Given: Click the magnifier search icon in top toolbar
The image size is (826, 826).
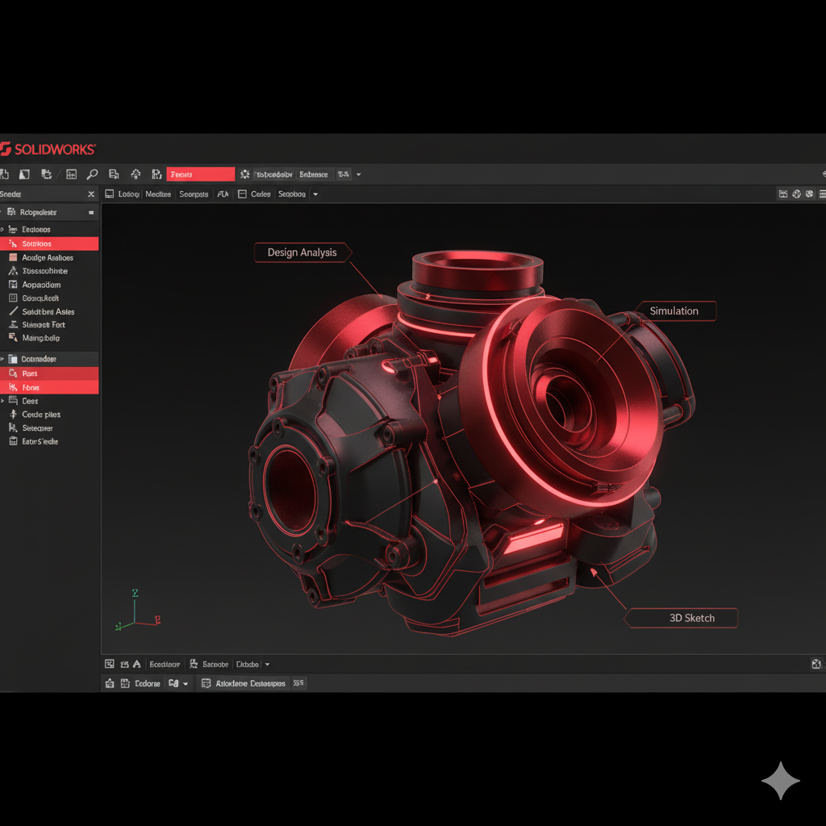Looking at the screenshot, I should coord(93,174).
